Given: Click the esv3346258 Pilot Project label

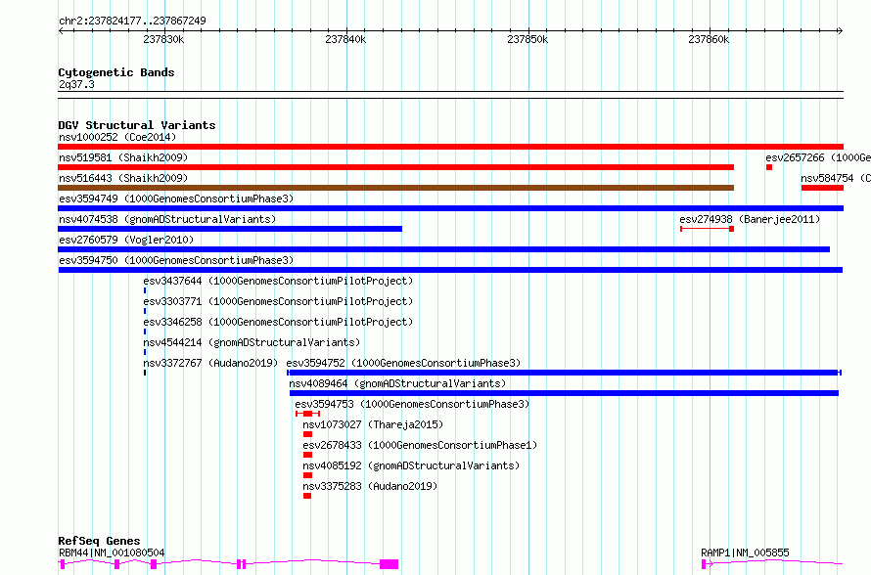Looking at the screenshot, I should [x=278, y=322].
